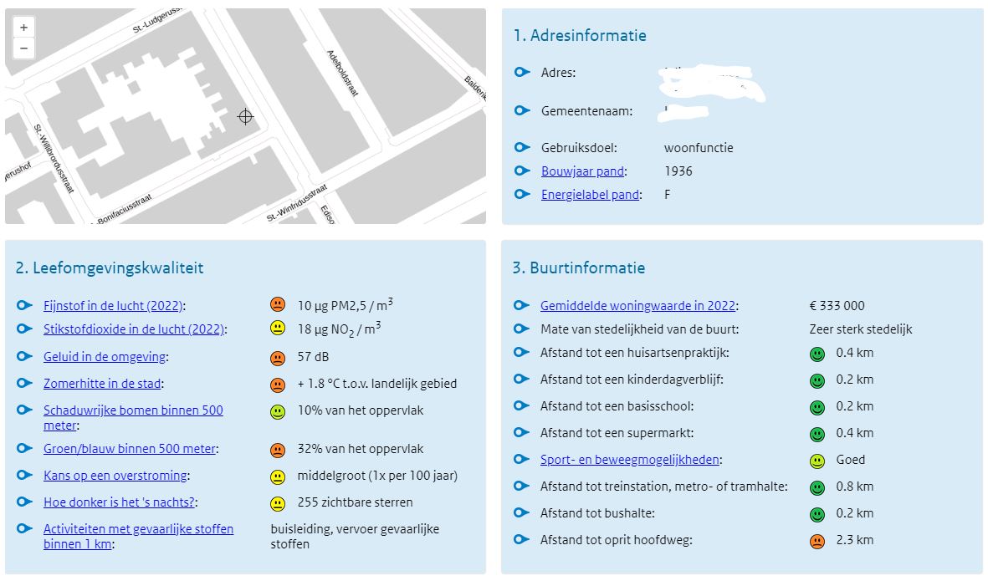Image resolution: width=988 pixels, height=586 pixels.
Task: Click green smiley for treinstation distance 0.8 km
Action: pos(817,488)
